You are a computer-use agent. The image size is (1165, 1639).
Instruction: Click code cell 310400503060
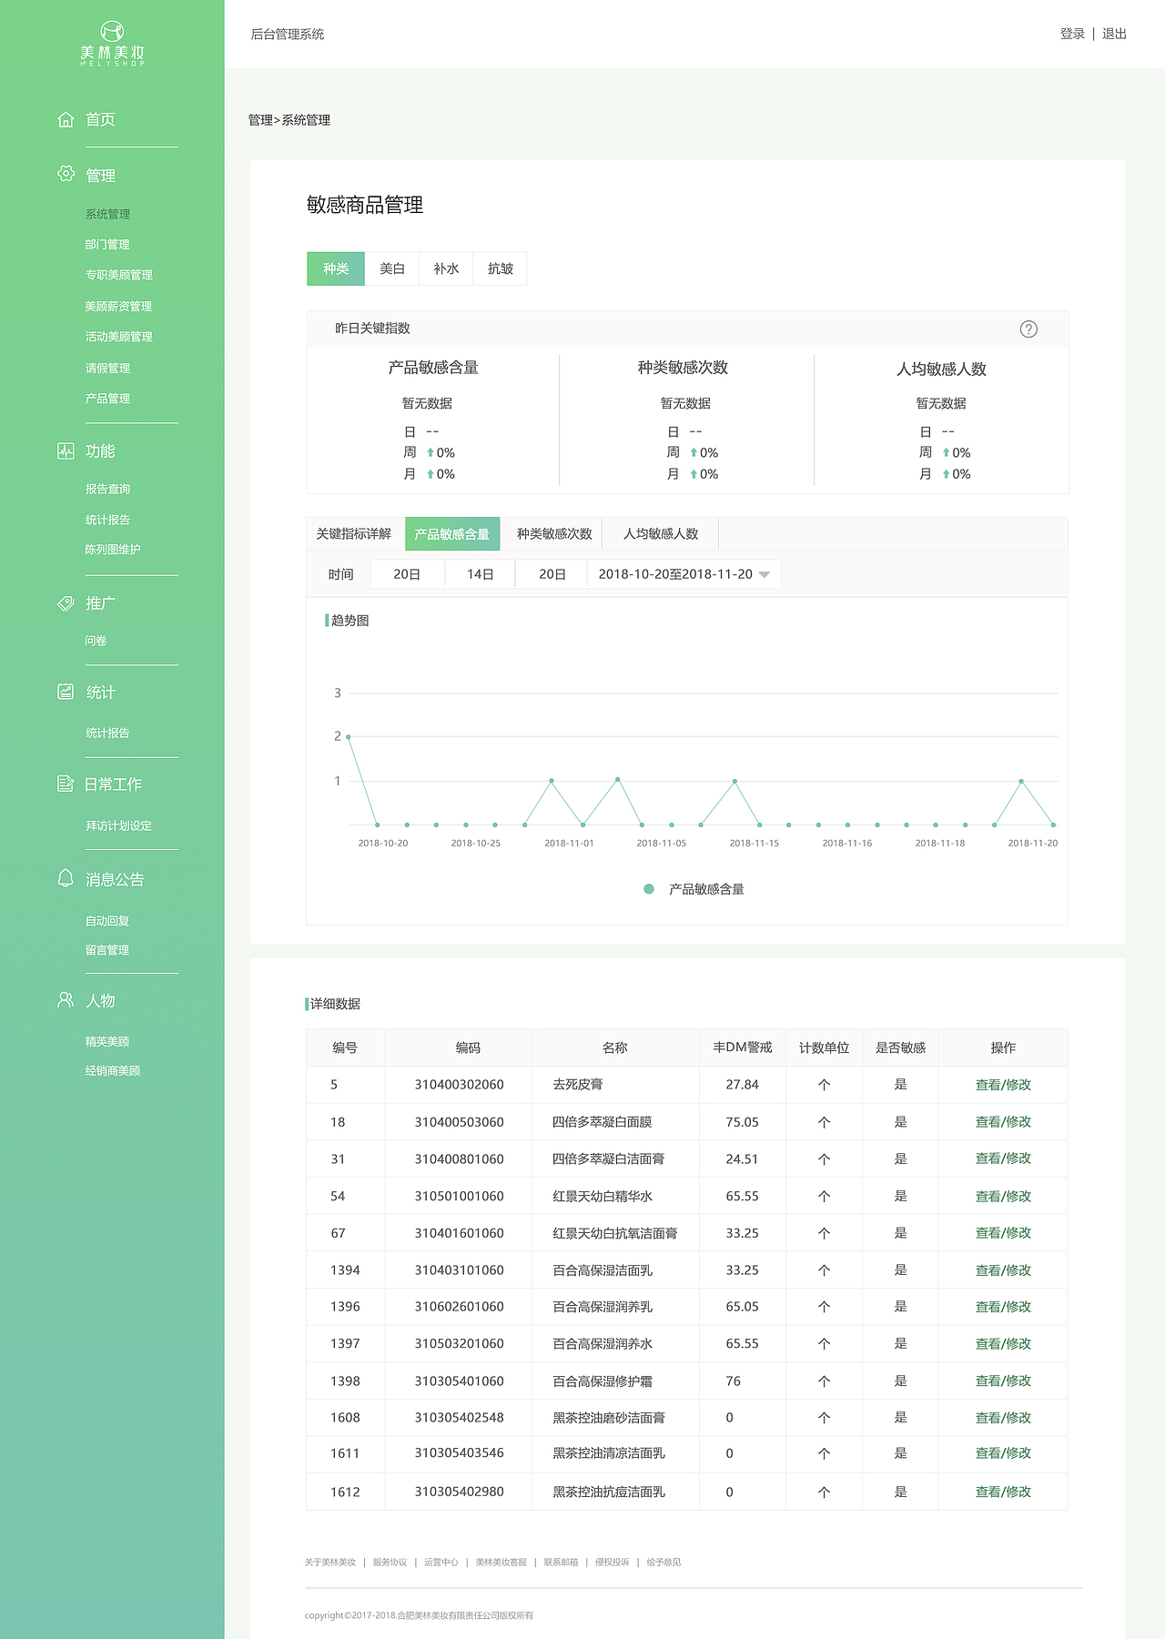coord(459,1122)
